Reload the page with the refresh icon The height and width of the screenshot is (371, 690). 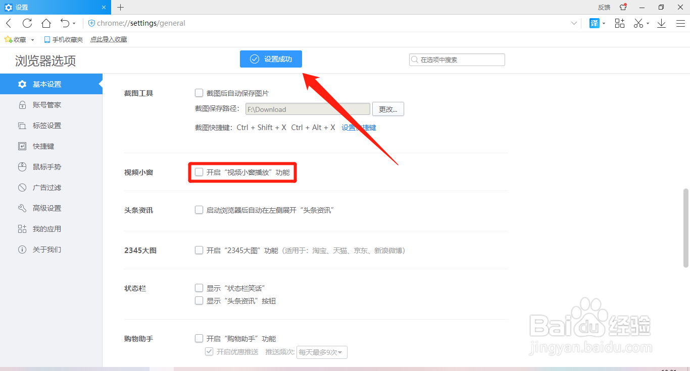27,23
